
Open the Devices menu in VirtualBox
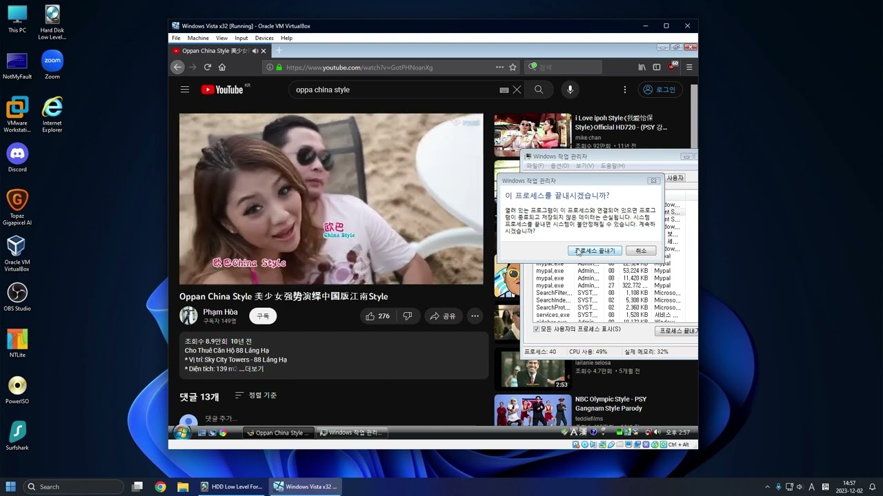click(264, 39)
